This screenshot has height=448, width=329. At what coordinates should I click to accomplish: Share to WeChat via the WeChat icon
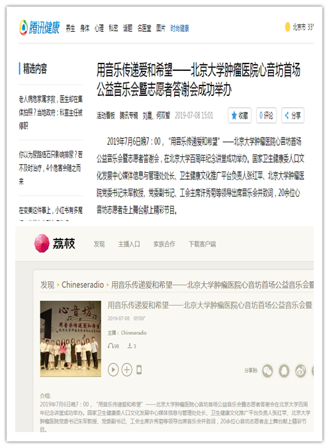tap(267, 371)
